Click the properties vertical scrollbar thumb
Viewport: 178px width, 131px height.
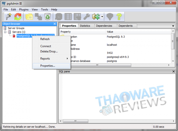[173, 41]
